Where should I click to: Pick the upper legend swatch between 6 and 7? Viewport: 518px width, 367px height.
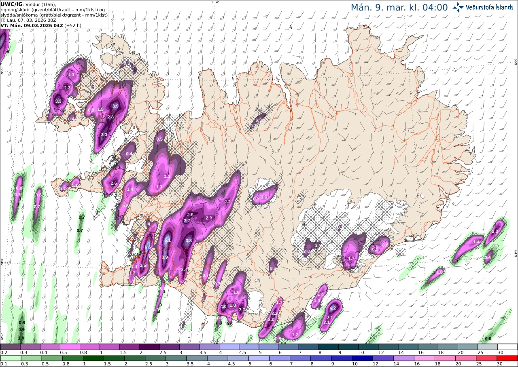click(x=289, y=347)
